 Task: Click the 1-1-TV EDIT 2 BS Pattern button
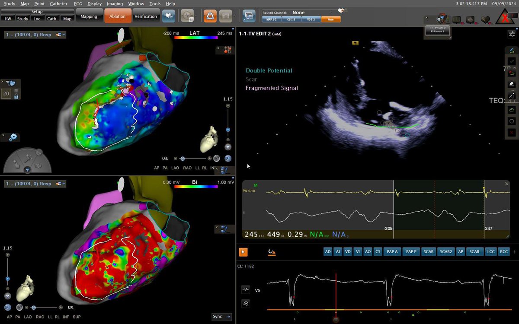437,30
